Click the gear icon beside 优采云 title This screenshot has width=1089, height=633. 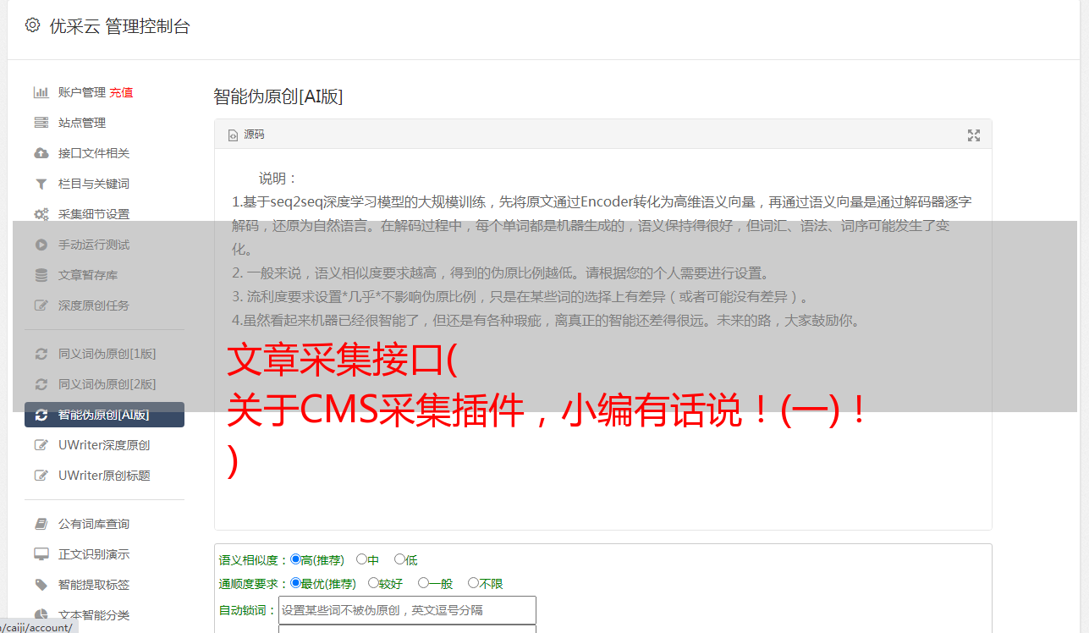click(32, 25)
